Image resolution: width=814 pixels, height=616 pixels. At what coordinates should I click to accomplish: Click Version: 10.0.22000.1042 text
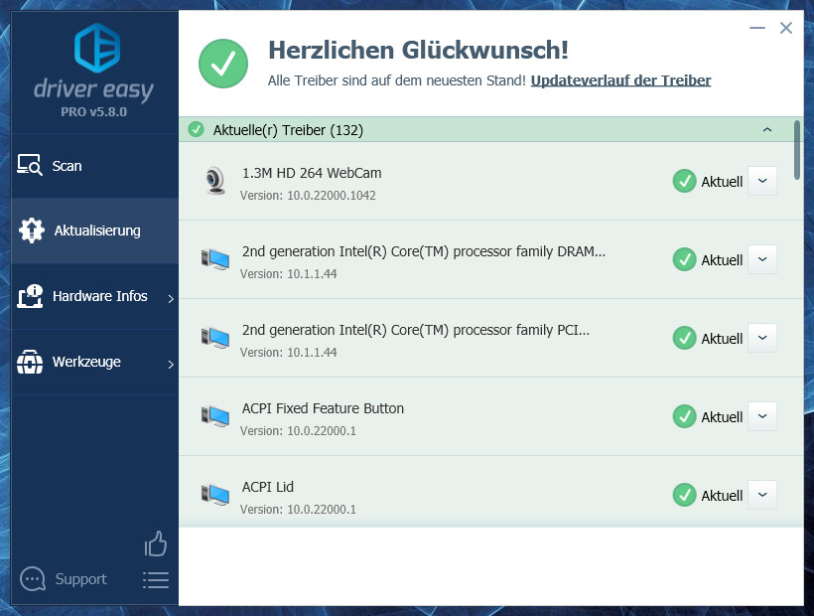(308, 196)
